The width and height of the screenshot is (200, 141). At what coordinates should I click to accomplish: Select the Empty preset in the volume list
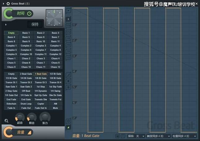click(11, 74)
